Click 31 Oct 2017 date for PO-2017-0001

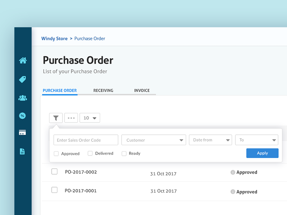tap(164, 191)
